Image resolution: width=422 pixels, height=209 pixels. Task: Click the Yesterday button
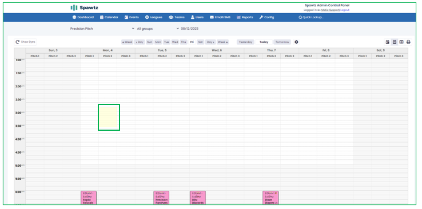tap(245, 42)
